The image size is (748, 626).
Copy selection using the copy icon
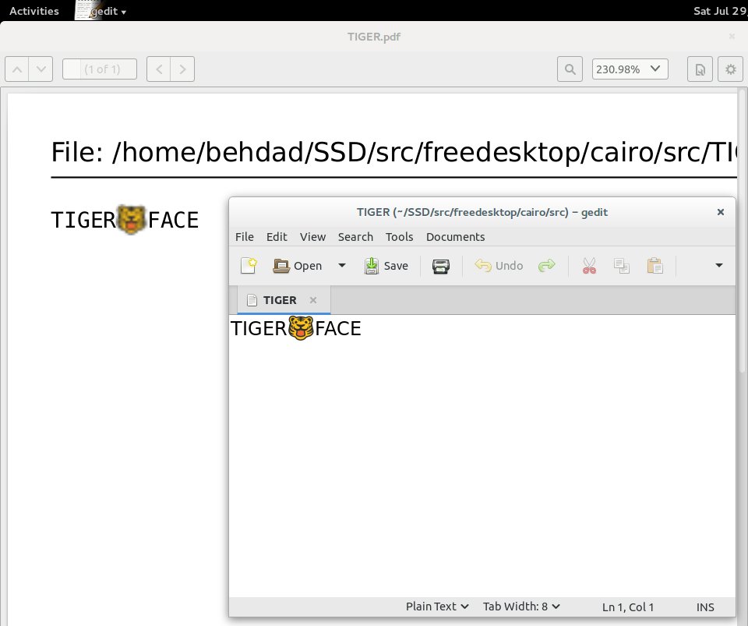(622, 266)
